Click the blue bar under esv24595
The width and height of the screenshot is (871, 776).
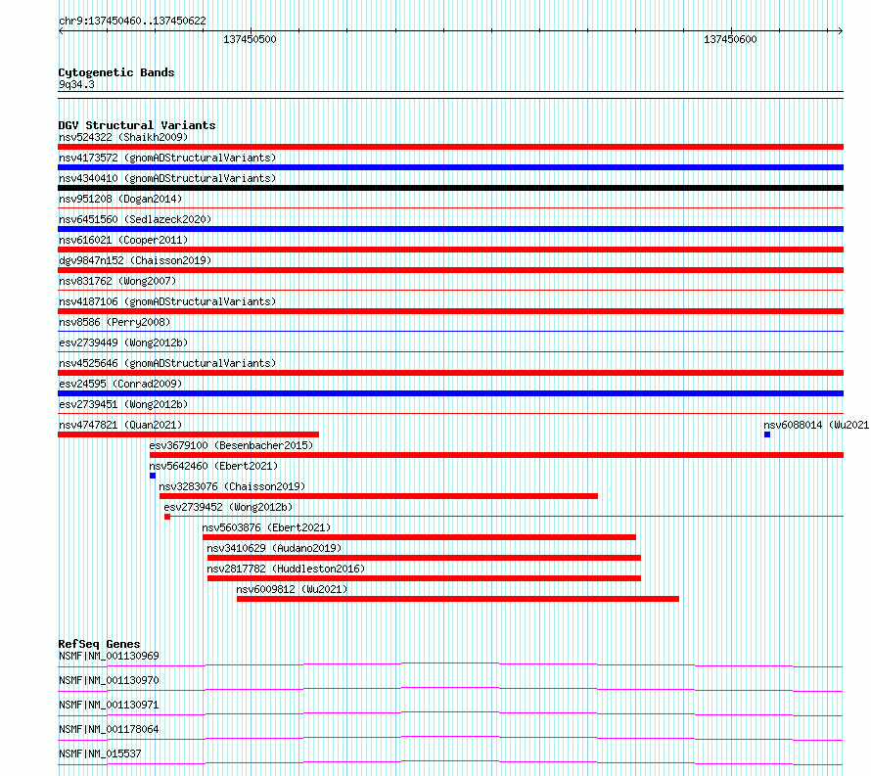(450, 393)
